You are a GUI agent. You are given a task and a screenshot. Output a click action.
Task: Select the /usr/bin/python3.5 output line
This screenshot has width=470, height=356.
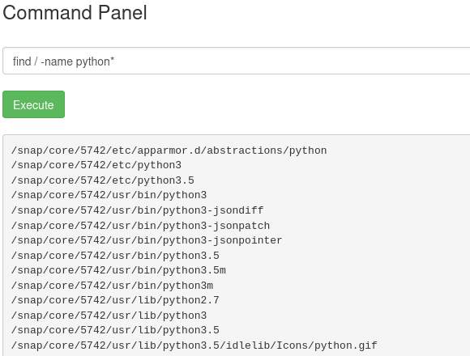pos(115,256)
